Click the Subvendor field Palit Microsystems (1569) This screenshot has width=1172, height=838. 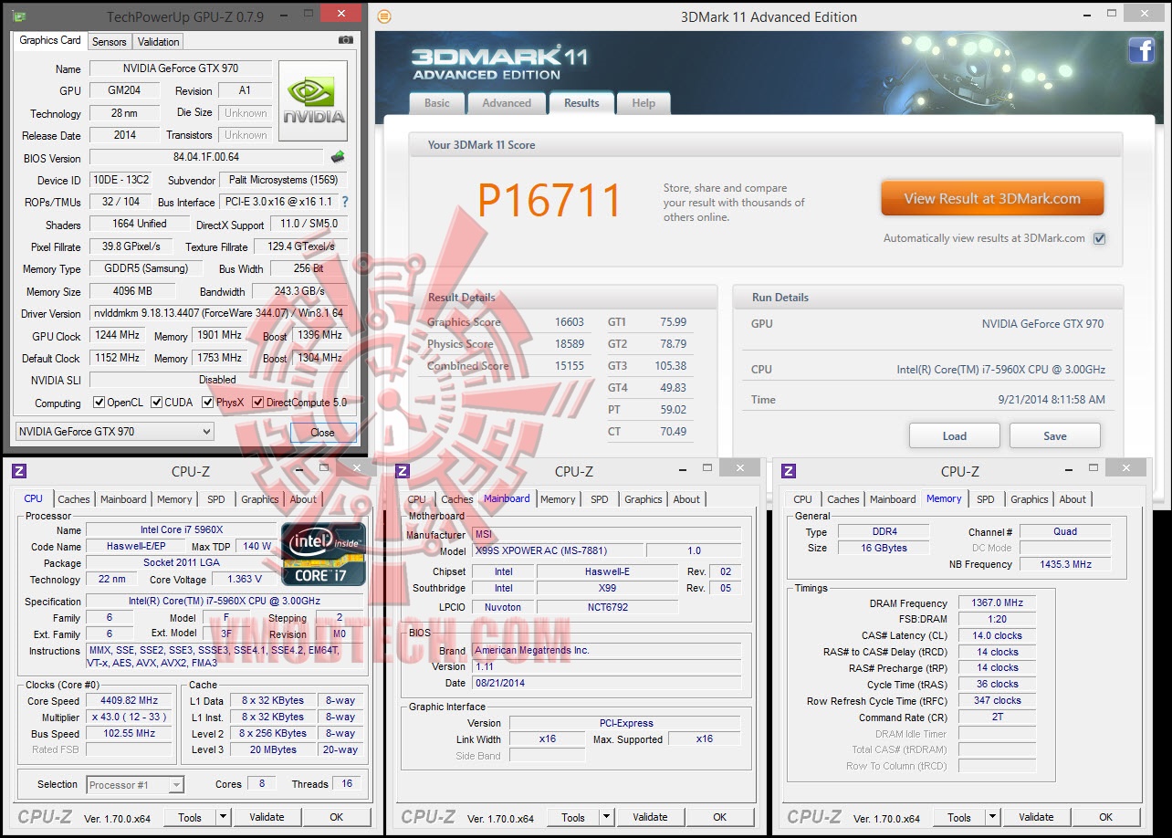point(284,180)
